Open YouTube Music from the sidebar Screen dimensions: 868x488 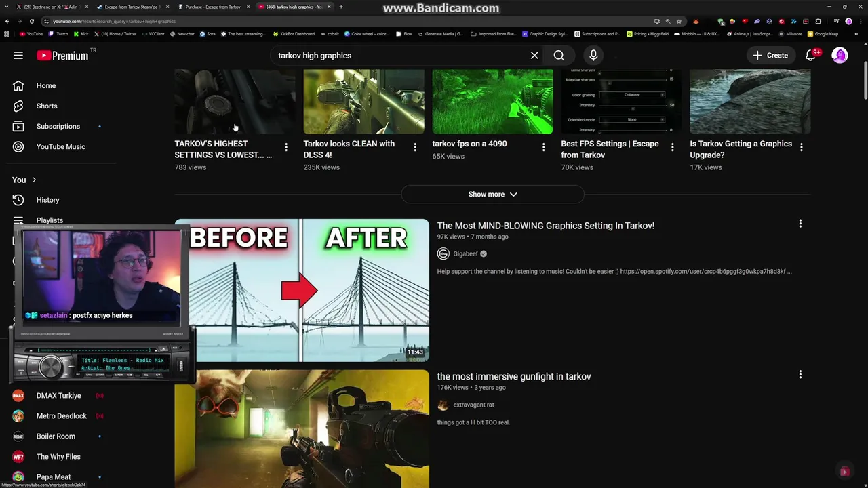tap(60, 147)
